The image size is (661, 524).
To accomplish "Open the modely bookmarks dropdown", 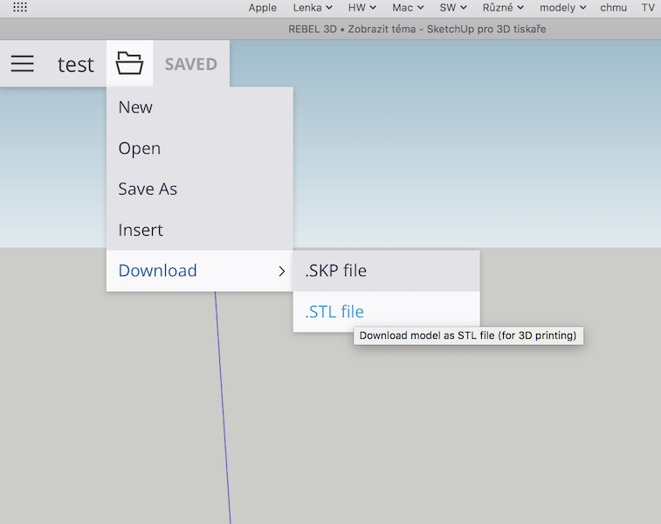I will pyautogui.click(x=563, y=8).
